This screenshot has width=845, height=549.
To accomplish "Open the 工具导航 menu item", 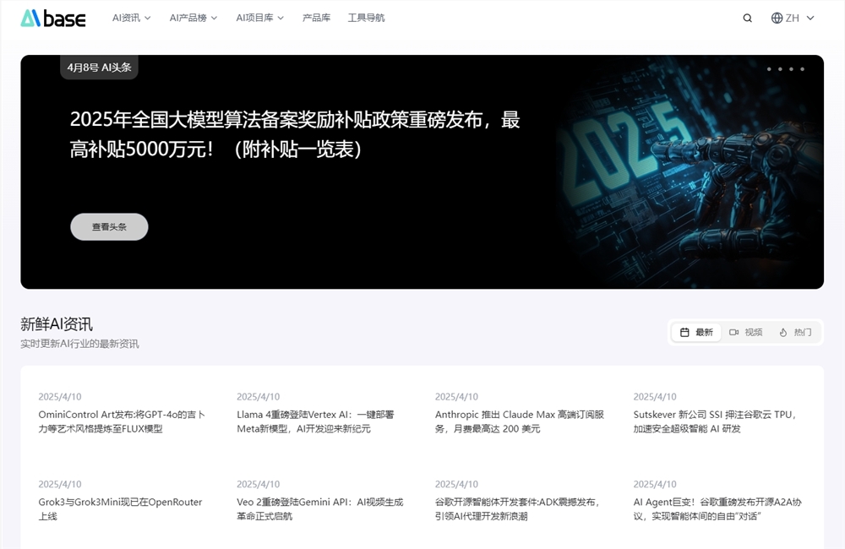I will click(x=366, y=17).
